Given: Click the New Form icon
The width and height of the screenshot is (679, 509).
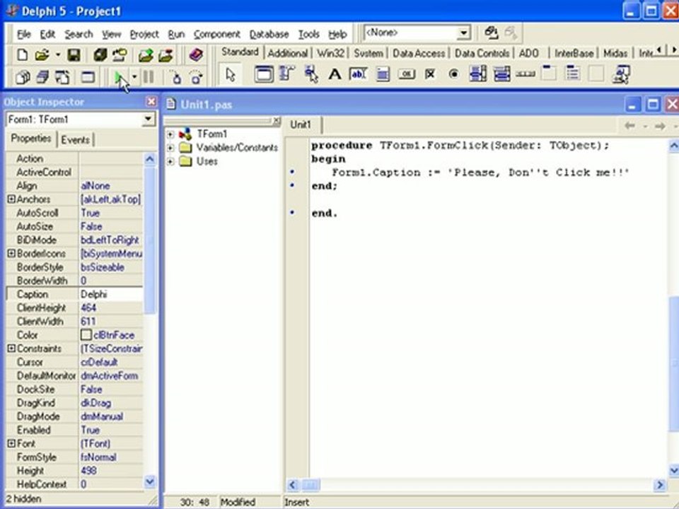Looking at the screenshot, I should 88,78.
